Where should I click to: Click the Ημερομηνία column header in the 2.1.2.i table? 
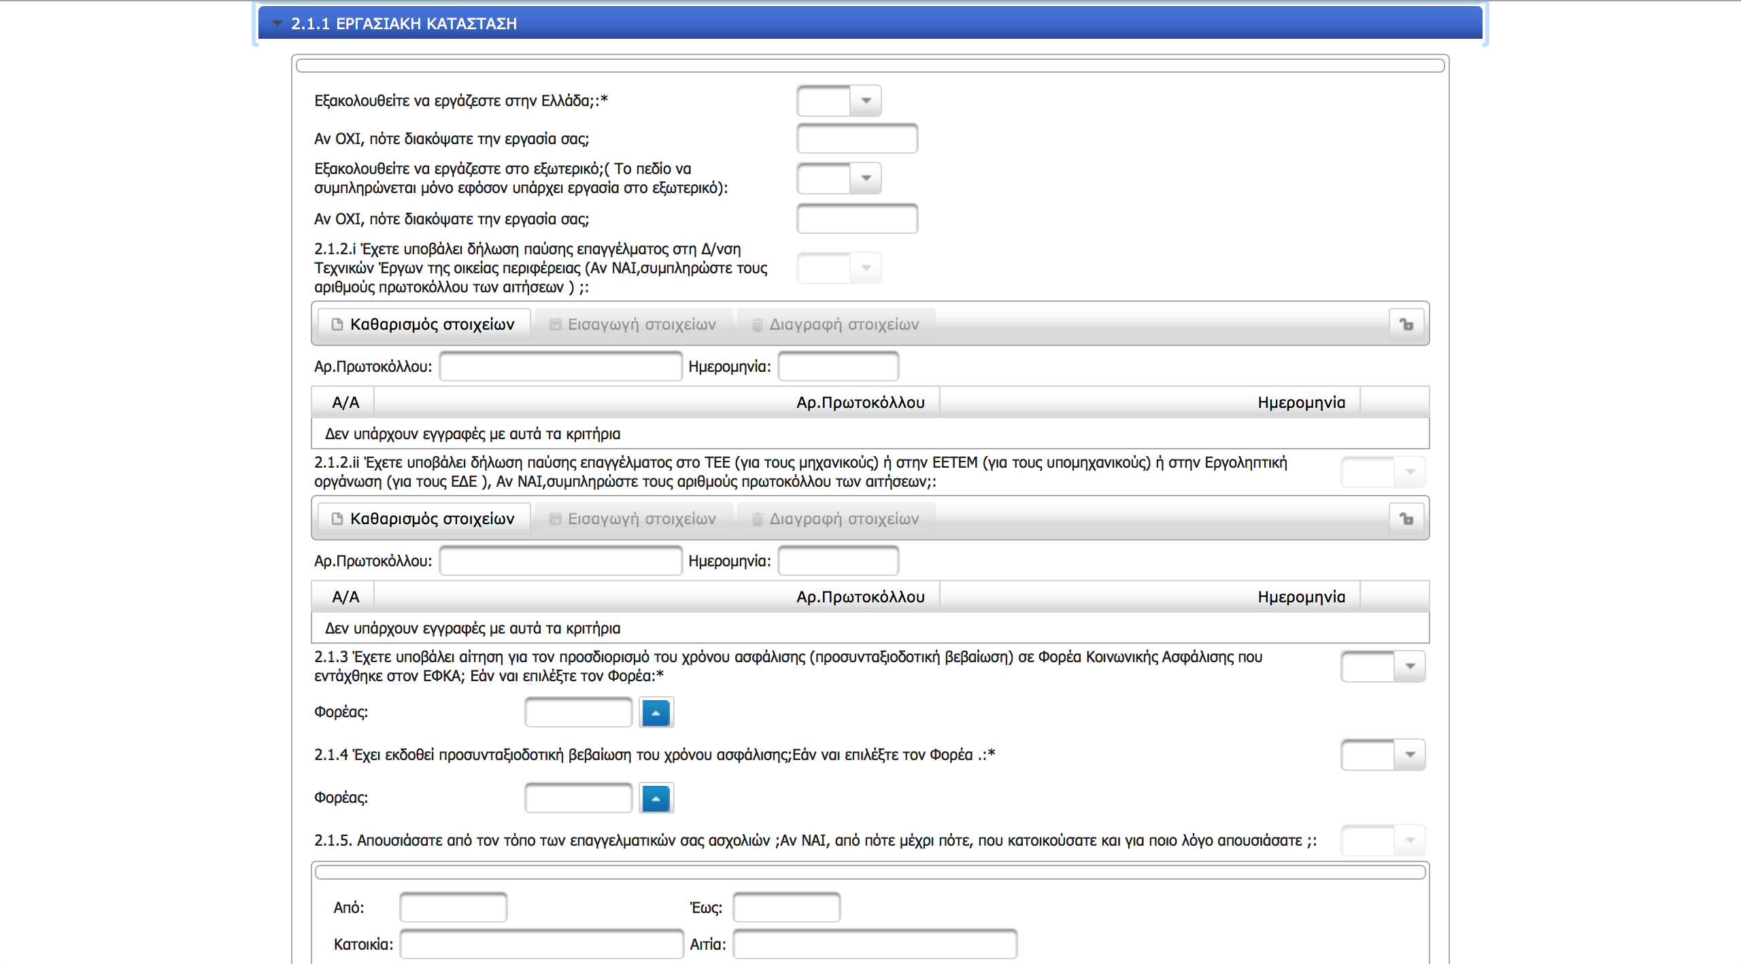coord(1300,402)
